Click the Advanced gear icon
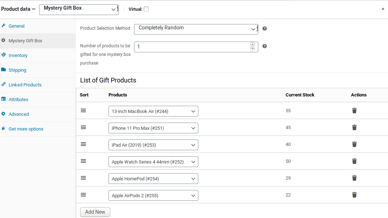 [x=4, y=114]
